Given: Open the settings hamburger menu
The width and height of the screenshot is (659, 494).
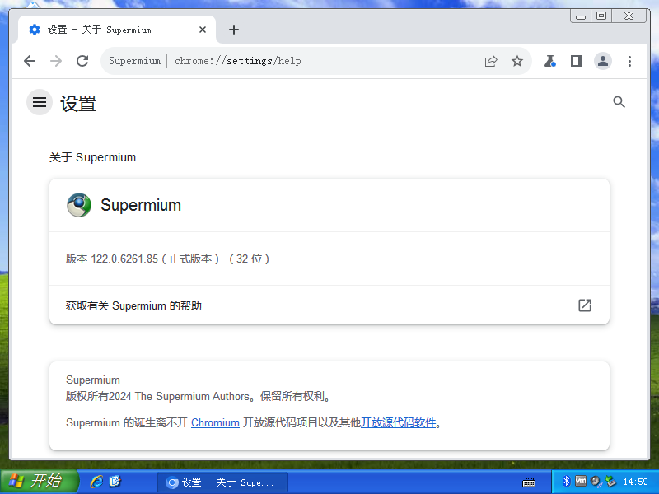Looking at the screenshot, I should [x=40, y=102].
